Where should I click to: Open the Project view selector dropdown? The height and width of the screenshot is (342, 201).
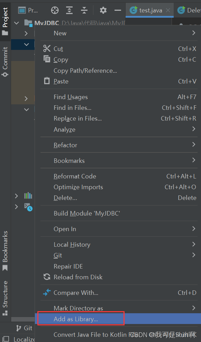(x=28, y=10)
